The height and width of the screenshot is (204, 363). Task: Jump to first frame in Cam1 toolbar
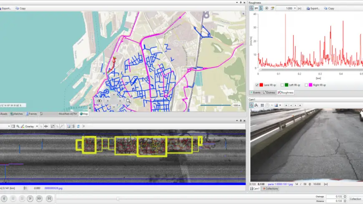286,106
